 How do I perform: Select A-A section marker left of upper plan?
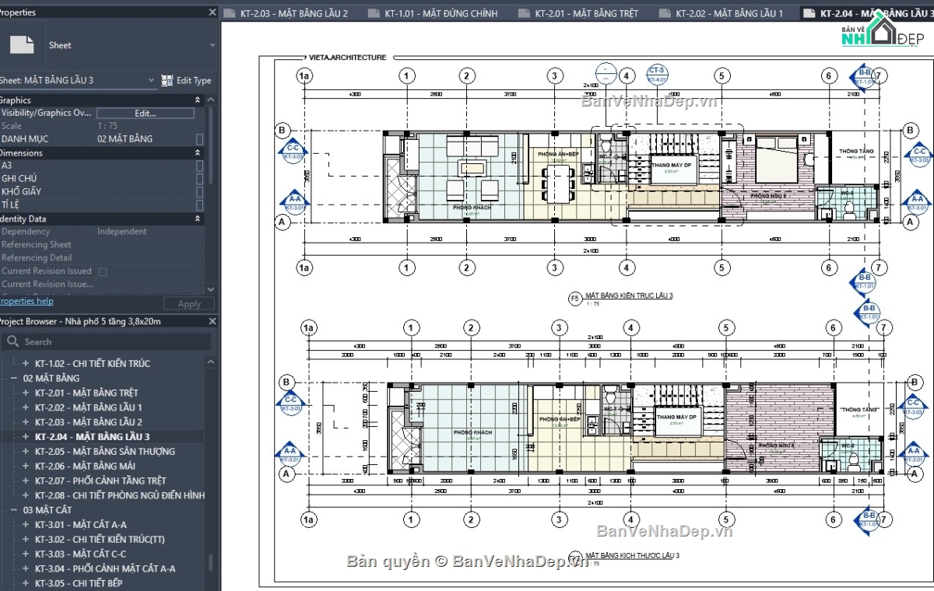click(x=294, y=202)
